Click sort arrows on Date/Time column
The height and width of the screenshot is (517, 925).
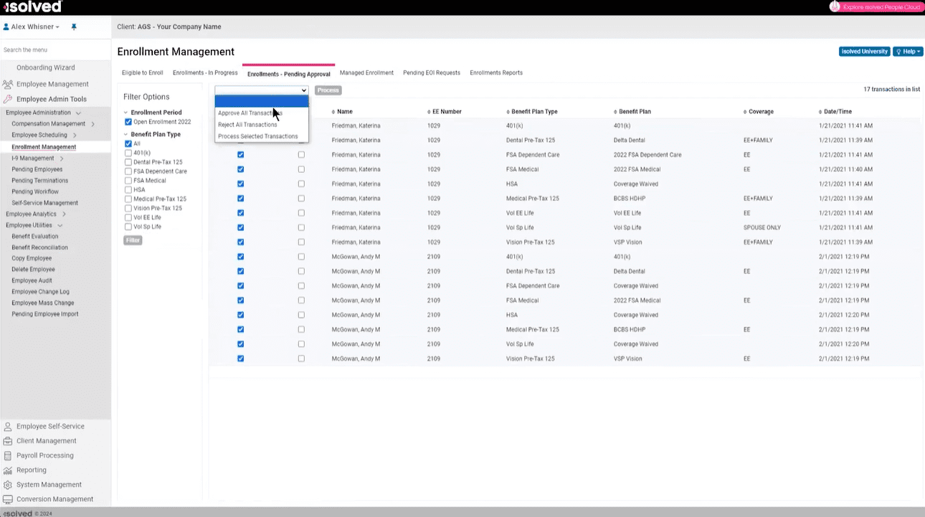tap(820, 112)
